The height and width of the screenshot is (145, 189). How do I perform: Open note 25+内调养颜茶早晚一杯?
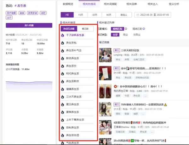[140, 141]
